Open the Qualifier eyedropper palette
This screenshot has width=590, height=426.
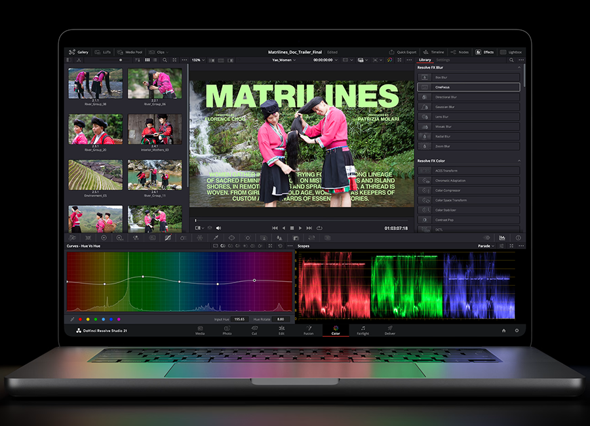point(216,238)
